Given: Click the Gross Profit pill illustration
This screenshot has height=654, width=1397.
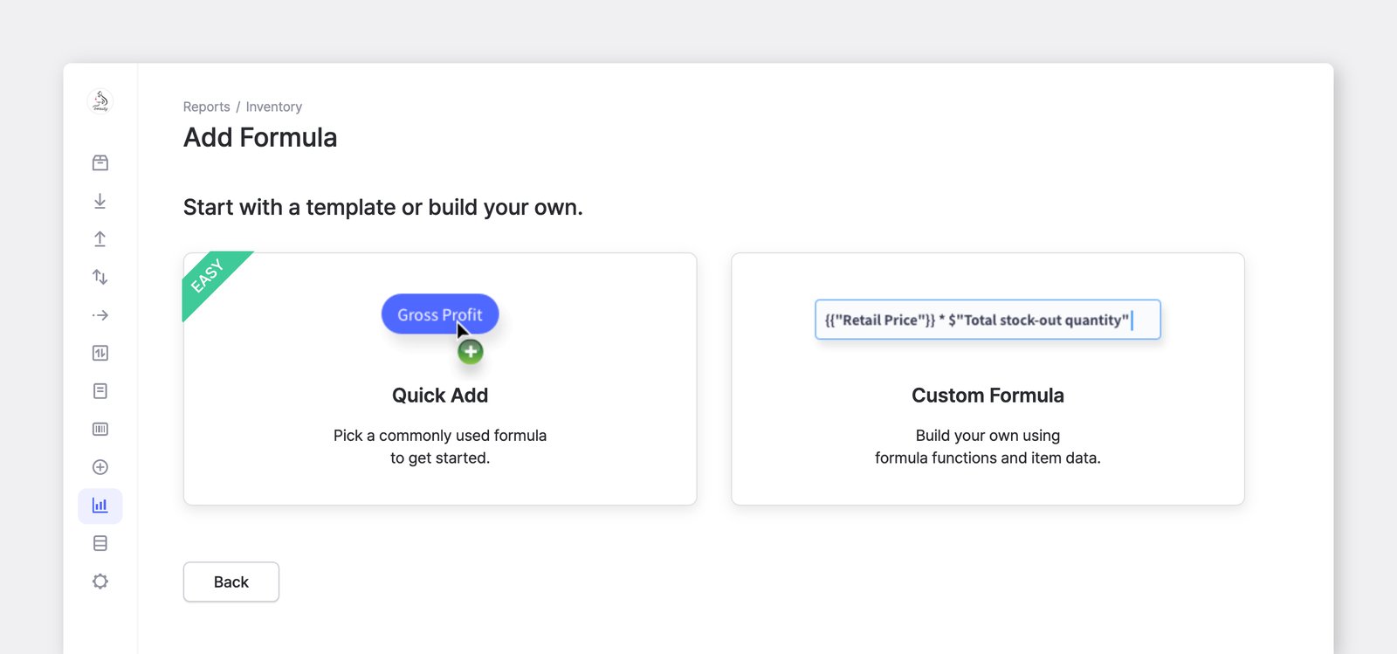Looking at the screenshot, I should click(x=440, y=314).
